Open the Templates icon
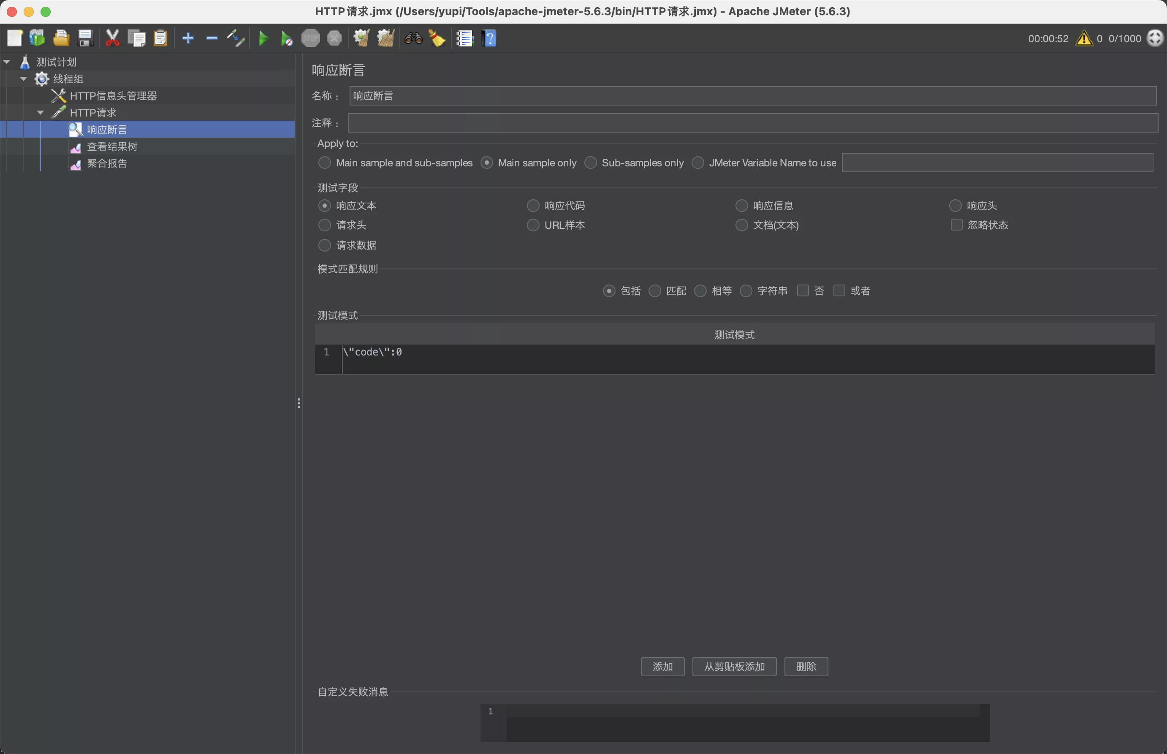1167x754 pixels. pos(37,38)
